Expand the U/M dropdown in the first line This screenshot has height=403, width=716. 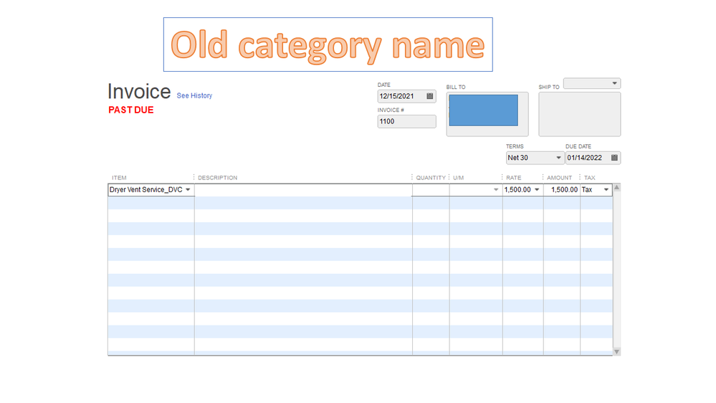click(496, 189)
